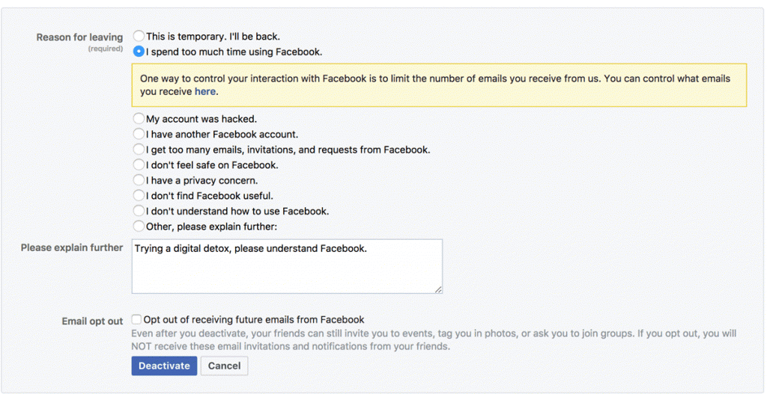Click the "here" email settings link
Screen dimensions: 767x394
(205, 92)
